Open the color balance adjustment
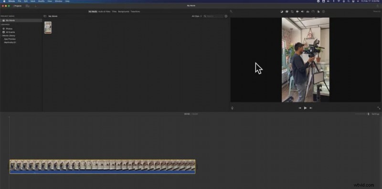 coord(282,11)
